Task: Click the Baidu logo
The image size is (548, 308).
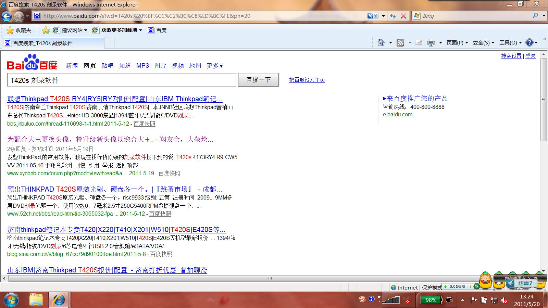Action: (x=32, y=62)
